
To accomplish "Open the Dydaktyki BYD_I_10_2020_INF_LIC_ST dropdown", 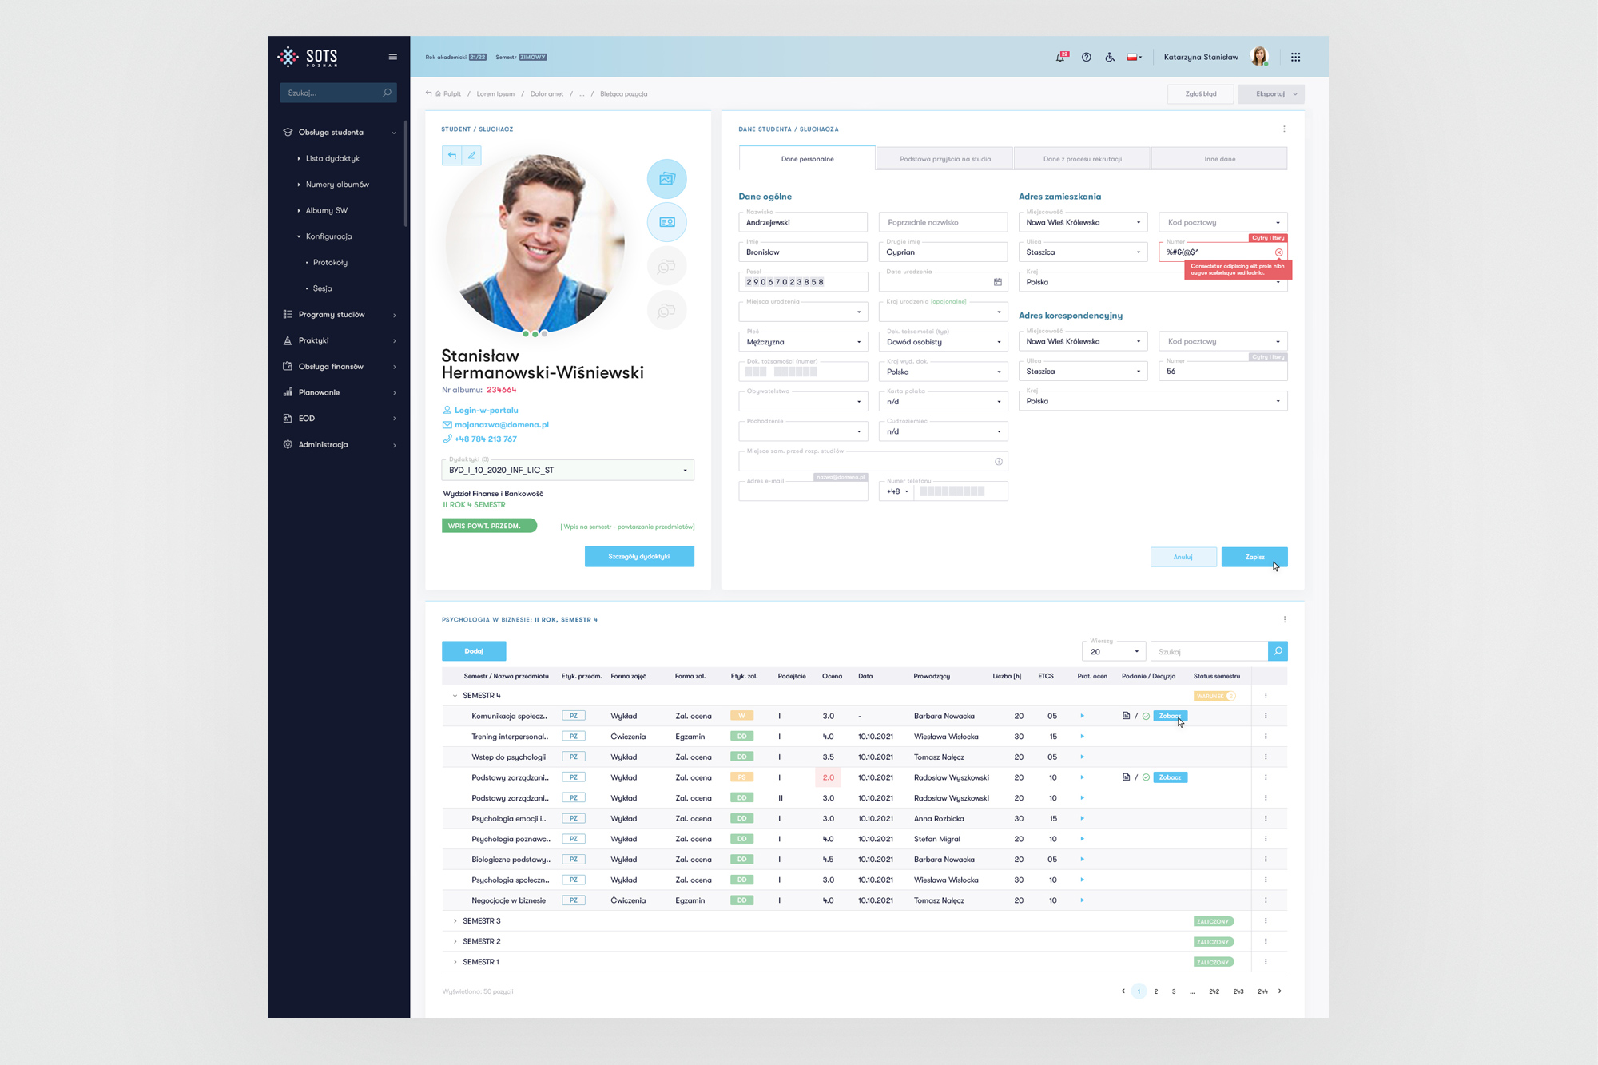I will pyautogui.click(x=567, y=471).
